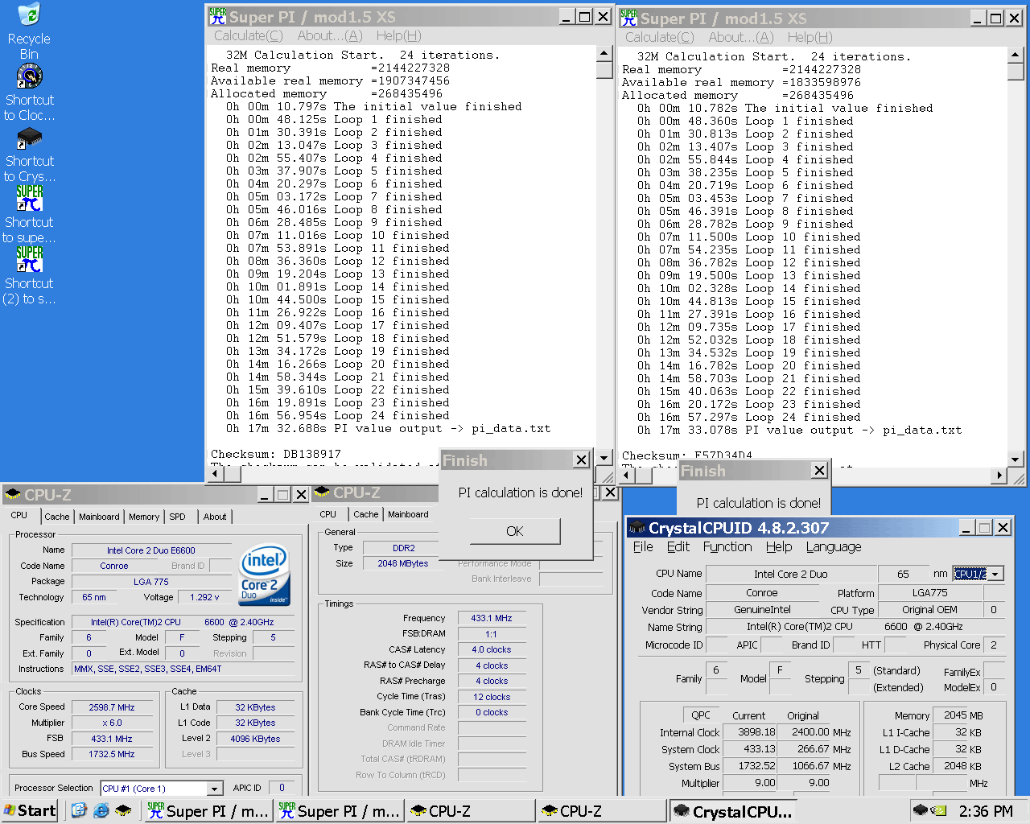1030x824 pixels.
Task: Click the CAS# Latency value '4.0 clocks'
Action: [492, 649]
